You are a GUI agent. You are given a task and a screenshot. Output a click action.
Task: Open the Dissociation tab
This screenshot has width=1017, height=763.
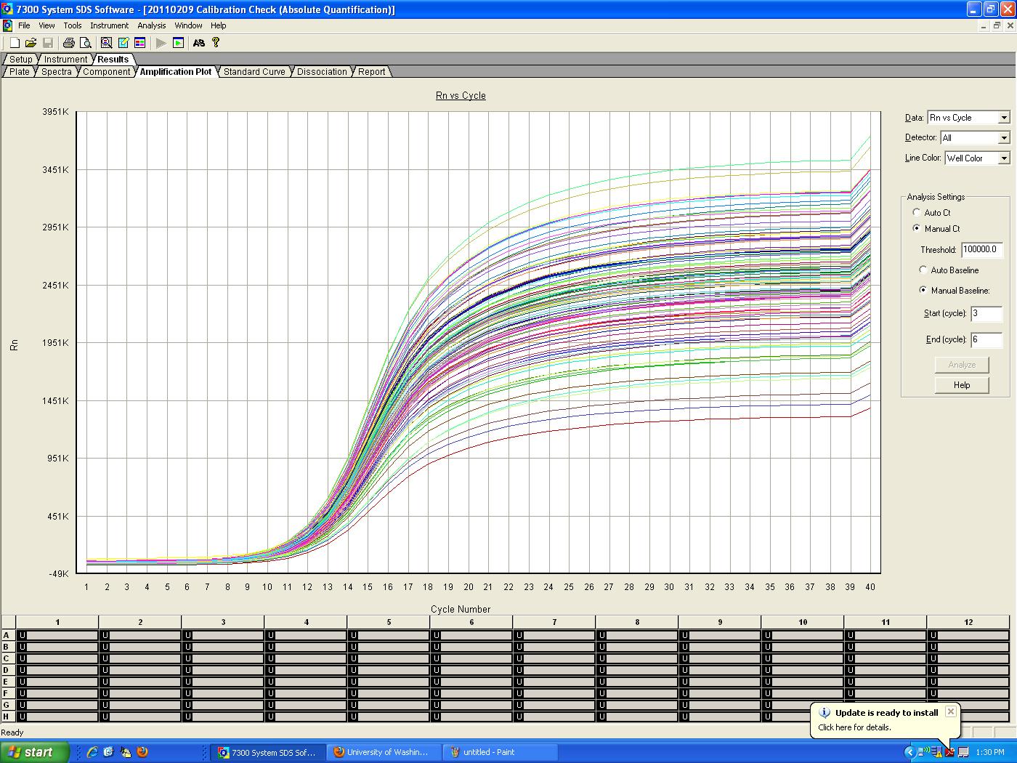pos(322,72)
